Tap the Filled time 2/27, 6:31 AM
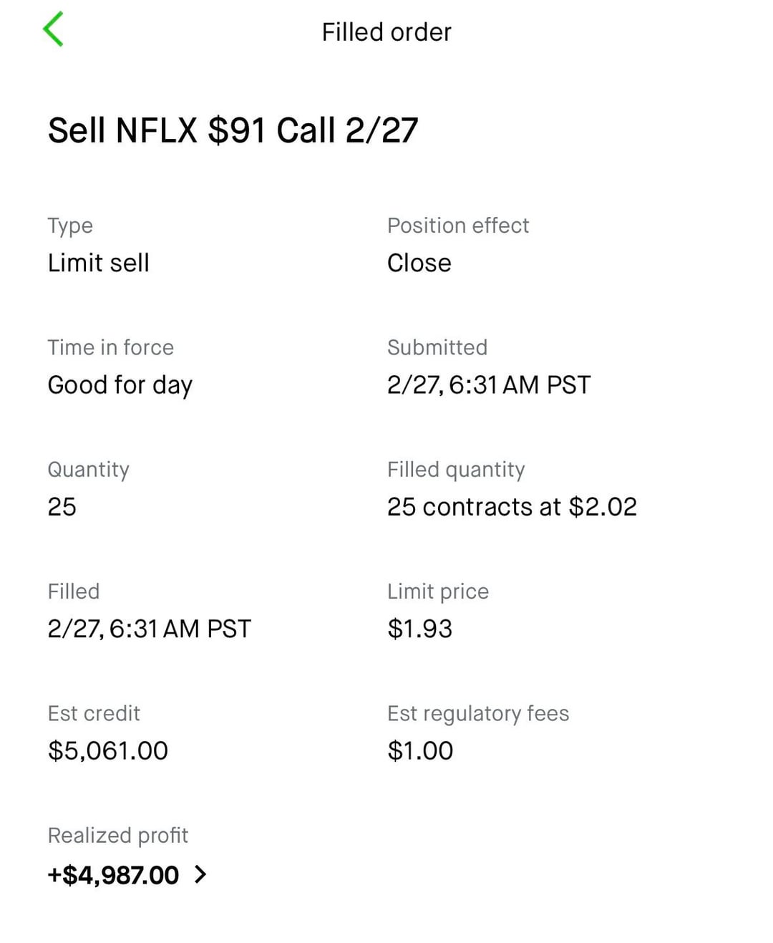Viewport: 773px width, 943px height. [x=150, y=629]
